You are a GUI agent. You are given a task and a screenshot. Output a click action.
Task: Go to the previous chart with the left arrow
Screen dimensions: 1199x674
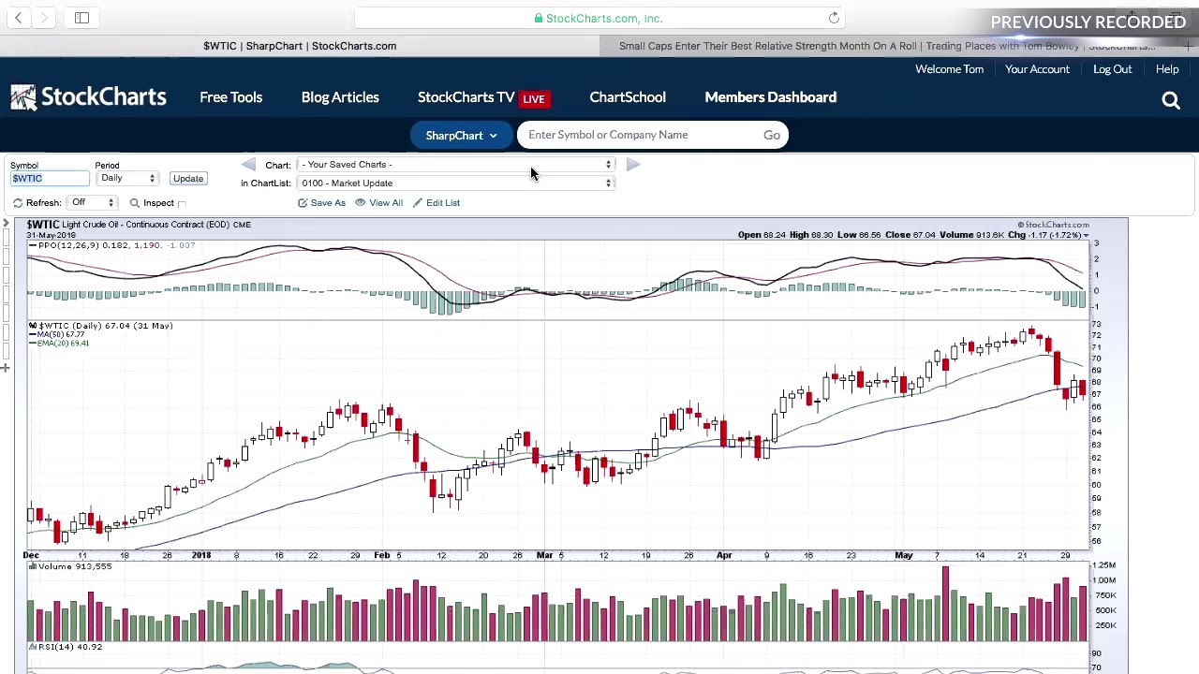coord(248,165)
